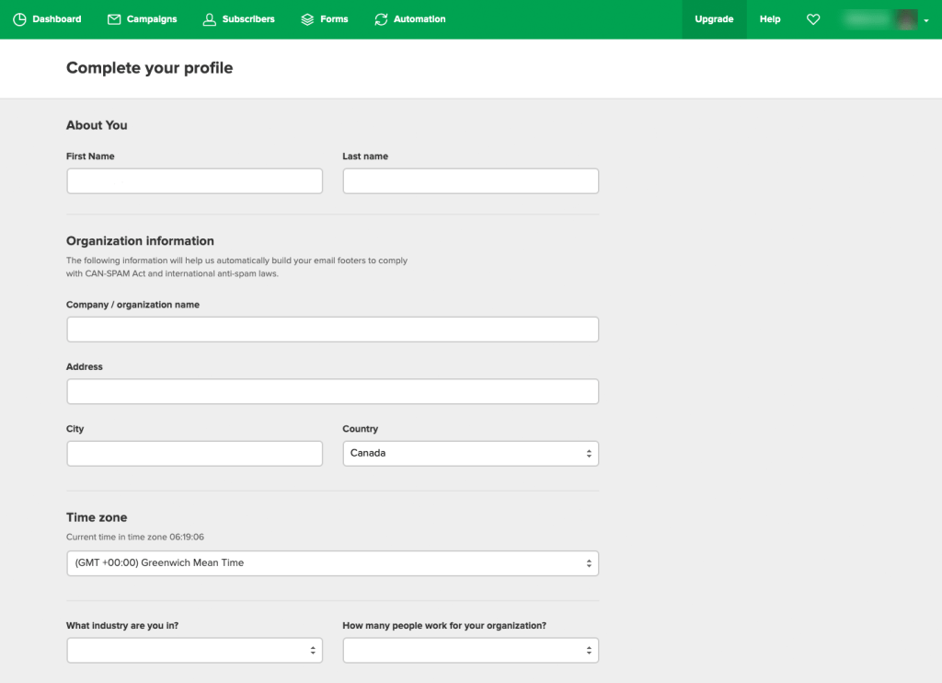Image resolution: width=942 pixels, height=683 pixels.
Task: Click the Forms stacked layers icon
Action: coord(307,19)
